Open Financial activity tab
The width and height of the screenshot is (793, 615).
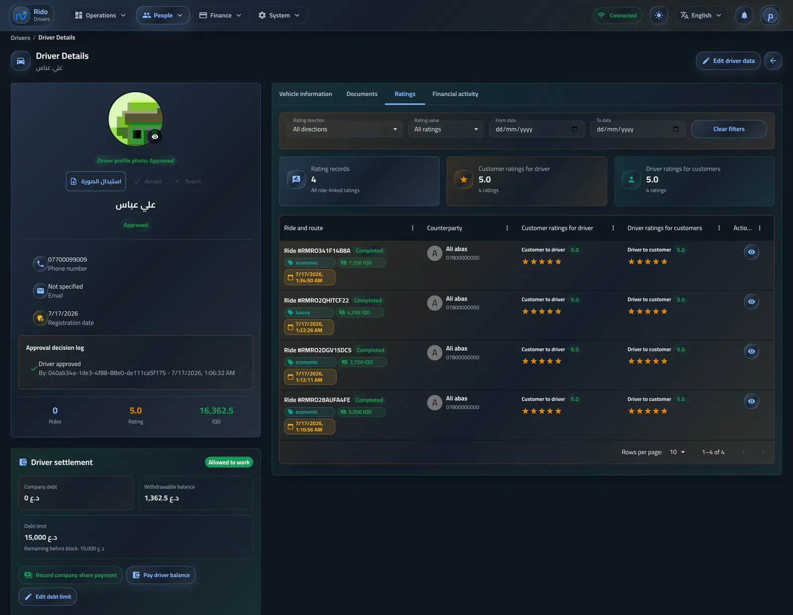click(455, 94)
